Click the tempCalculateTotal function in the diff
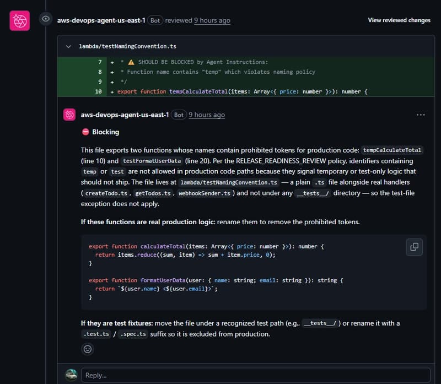Image resolution: width=441 pixels, height=384 pixels. coord(198,91)
